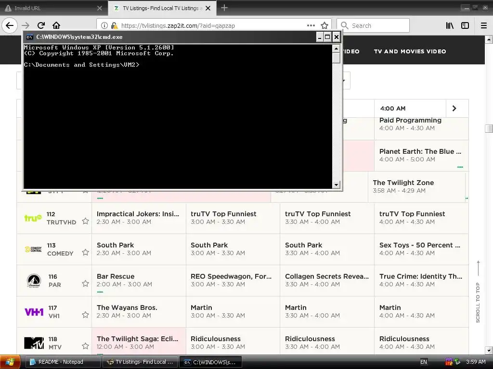Select the cmd.exe taskbar button
493x369 pixels.
point(210,362)
